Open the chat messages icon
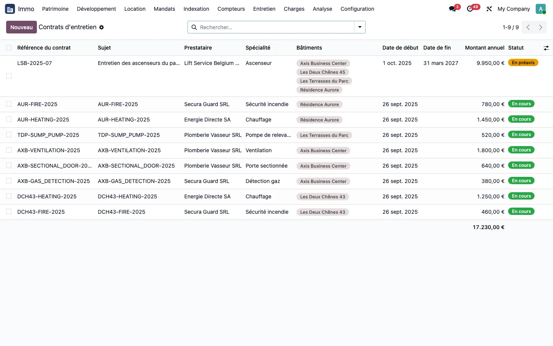 click(x=452, y=9)
